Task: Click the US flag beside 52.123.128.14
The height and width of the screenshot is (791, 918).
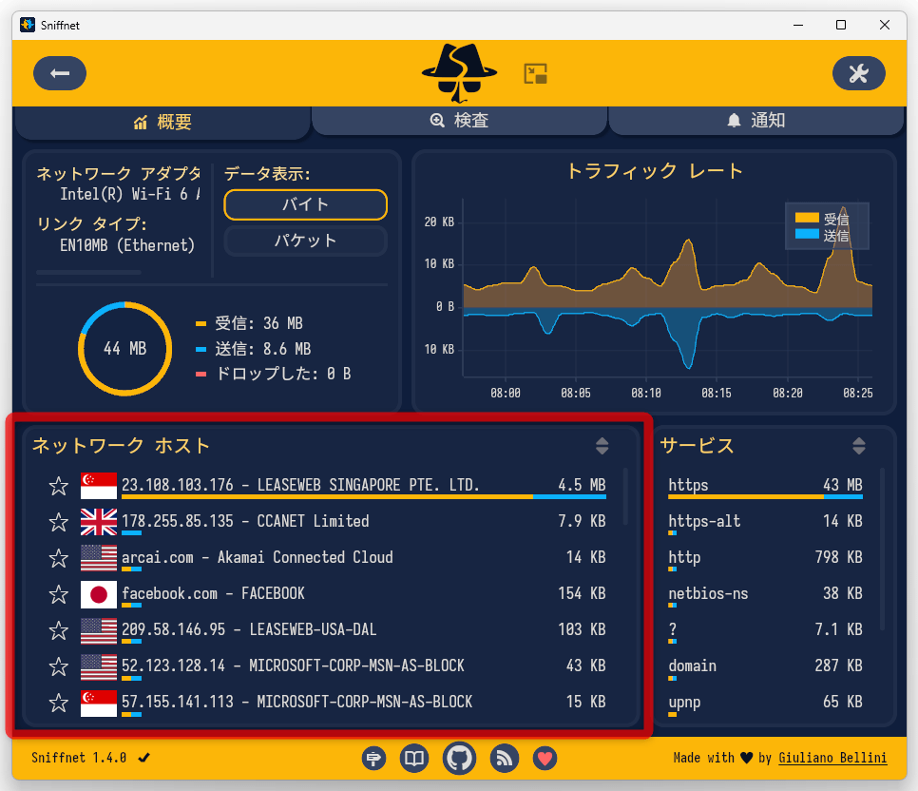Action: coord(99,666)
